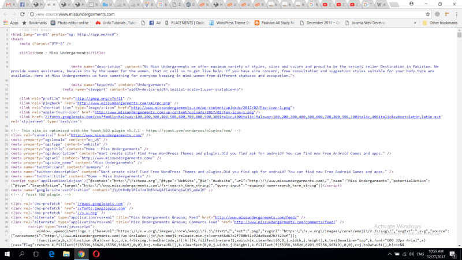Click the globe extension icon

pyautogui.click(x=438, y=14)
